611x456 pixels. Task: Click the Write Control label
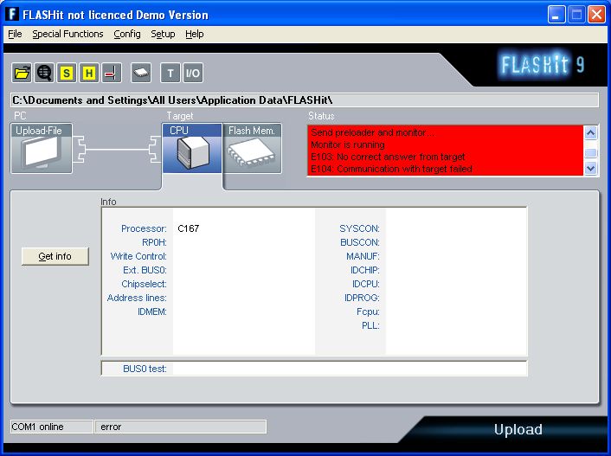click(x=138, y=256)
